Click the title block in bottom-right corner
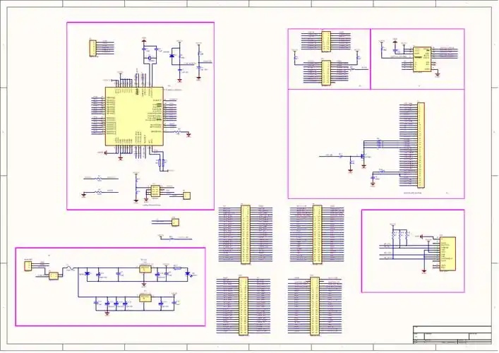The image size is (499, 353). pyautogui.click(x=450, y=337)
